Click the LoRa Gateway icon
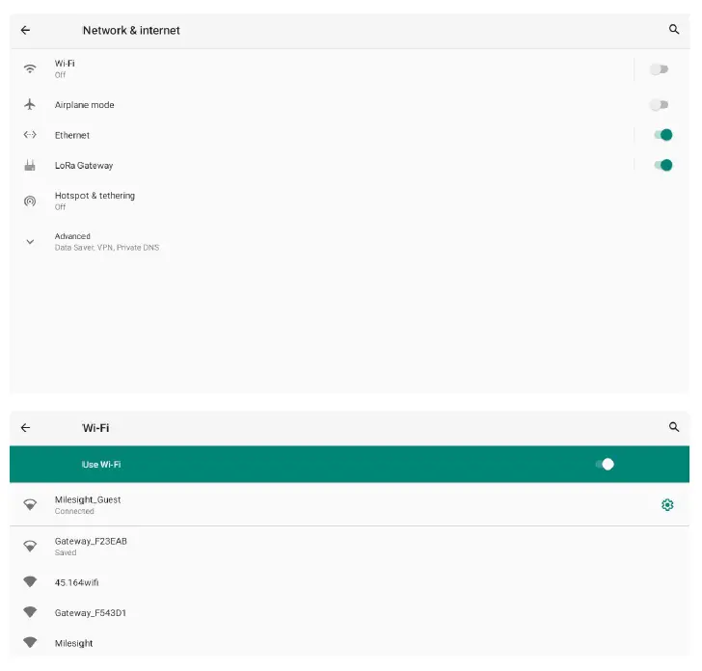The image size is (702, 671). (30, 165)
